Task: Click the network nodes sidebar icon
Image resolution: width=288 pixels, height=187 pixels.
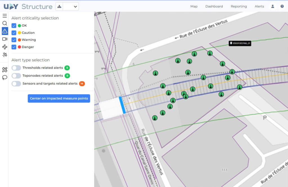Action: (4, 47)
